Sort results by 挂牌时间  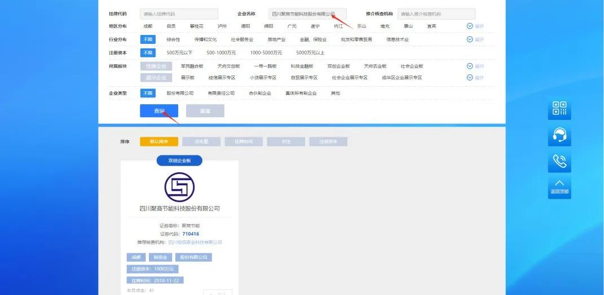[x=244, y=141]
